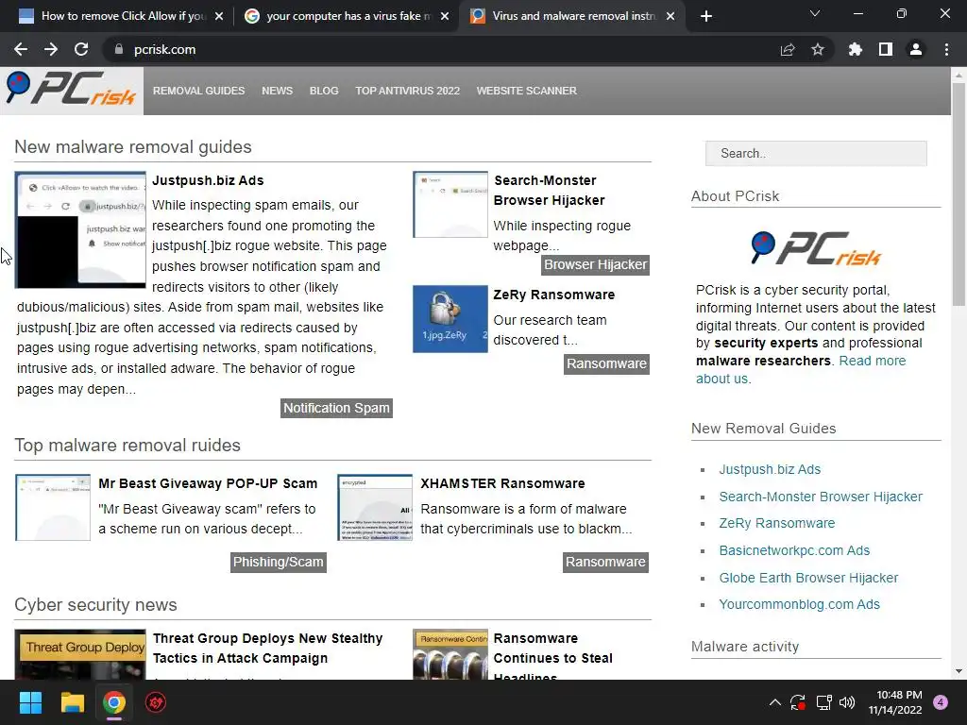
Task: Open File Explorer from taskbar
Action: click(x=72, y=702)
